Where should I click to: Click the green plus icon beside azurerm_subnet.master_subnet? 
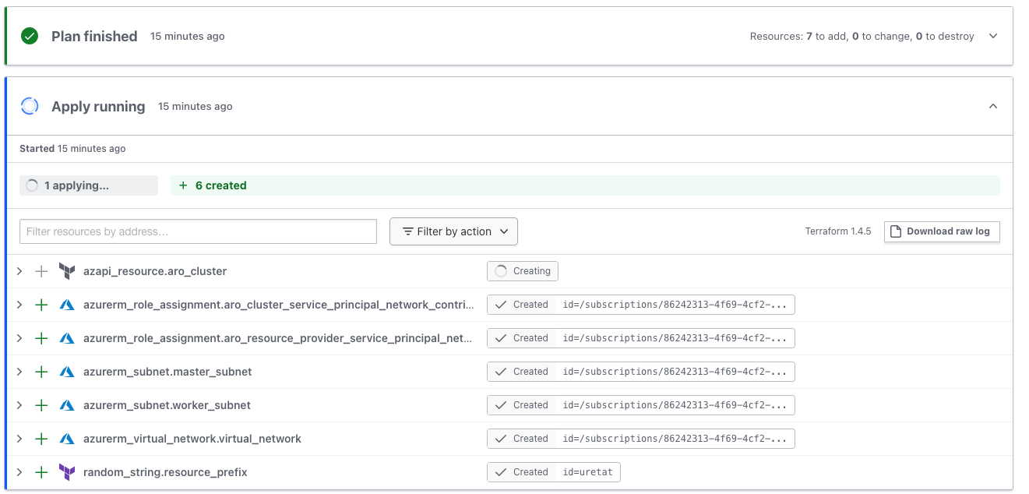[x=41, y=372]
